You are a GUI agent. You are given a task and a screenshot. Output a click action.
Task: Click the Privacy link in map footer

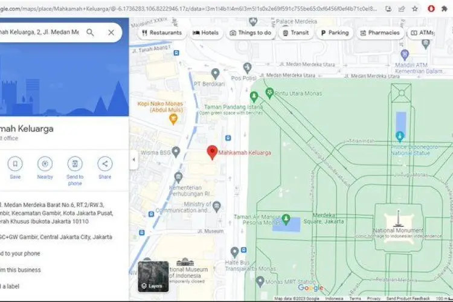[373, 298]
